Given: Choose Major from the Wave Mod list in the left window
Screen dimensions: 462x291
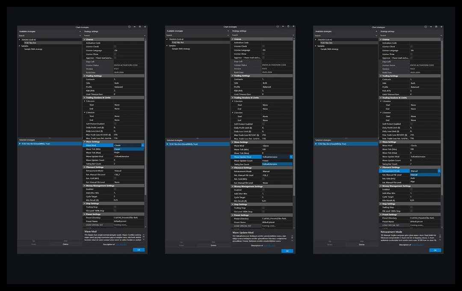Looking at the screenshot, I should click(x=129, y=153).
